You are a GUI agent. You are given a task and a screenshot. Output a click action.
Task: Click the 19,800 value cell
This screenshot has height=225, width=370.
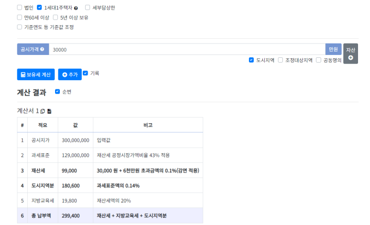pos(76,201)
